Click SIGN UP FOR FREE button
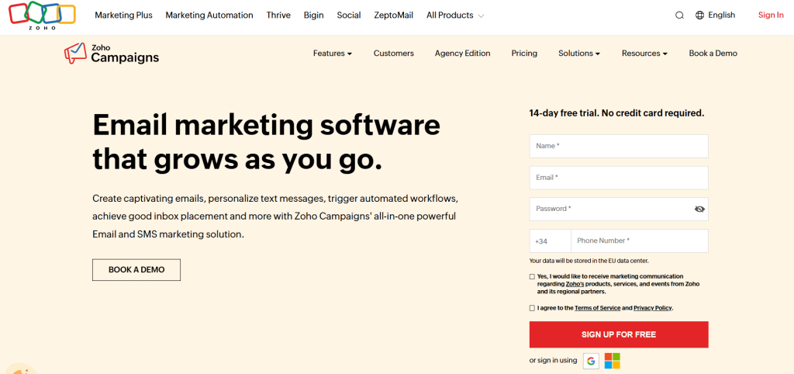794x374 pixels. [619, 334]
